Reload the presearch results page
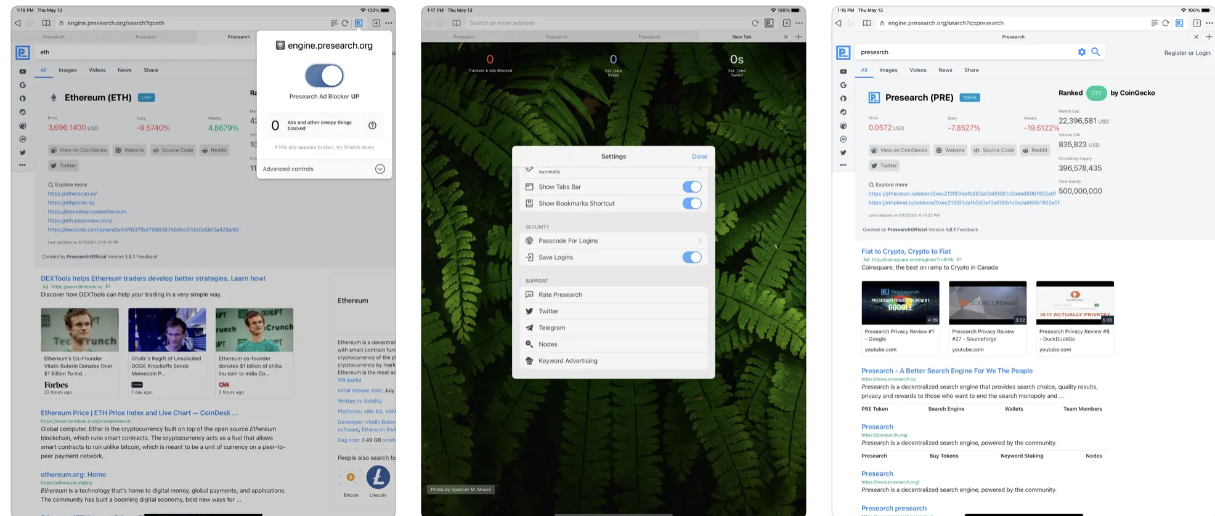1215x516 pixels. (1166, 23)
